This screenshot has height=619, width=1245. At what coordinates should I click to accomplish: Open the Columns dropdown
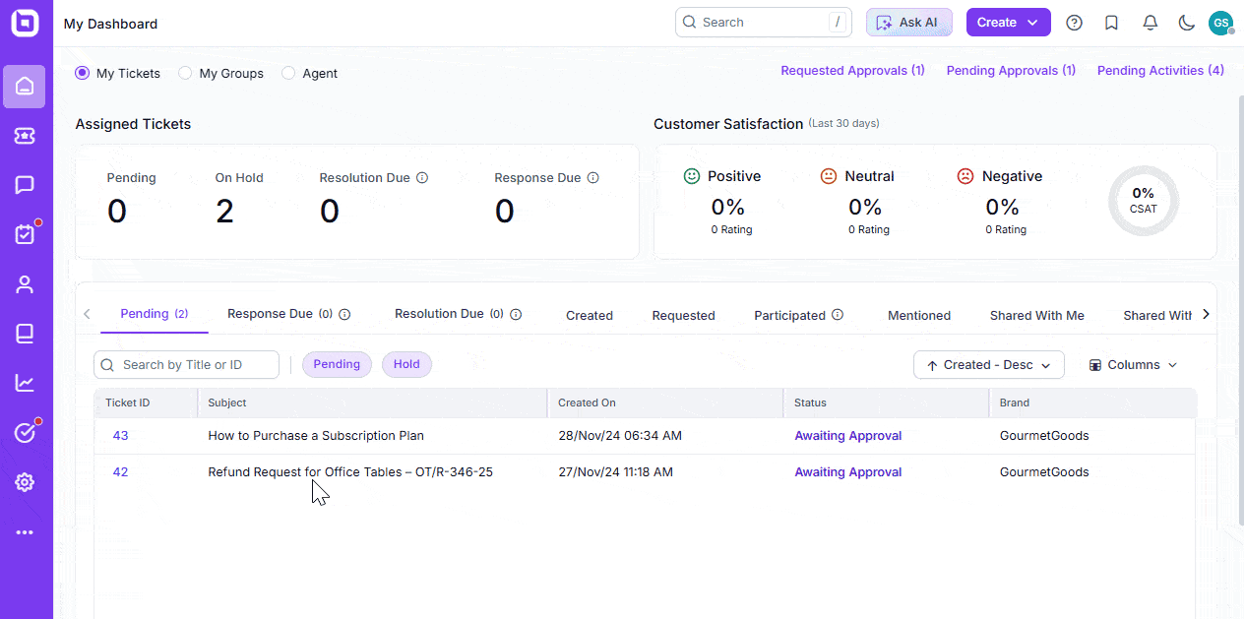point(1133,365)
